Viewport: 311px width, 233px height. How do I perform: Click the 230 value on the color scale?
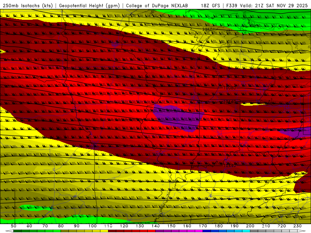pyautogui.click(x=298, y=226)
